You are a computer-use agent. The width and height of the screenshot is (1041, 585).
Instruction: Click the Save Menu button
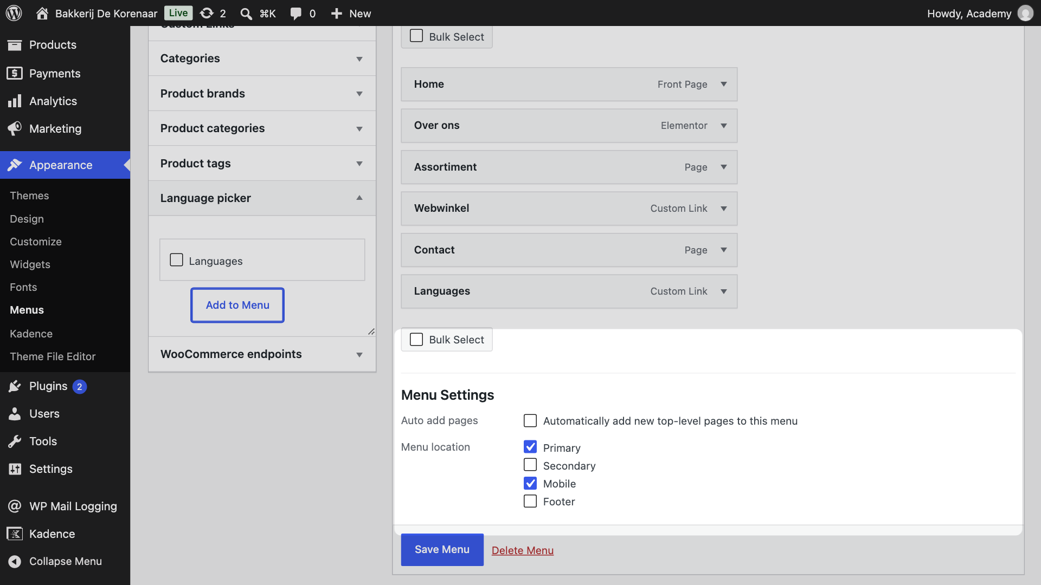click(442, 550)
